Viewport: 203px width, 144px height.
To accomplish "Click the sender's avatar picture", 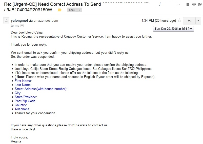I will coord(6,21).
